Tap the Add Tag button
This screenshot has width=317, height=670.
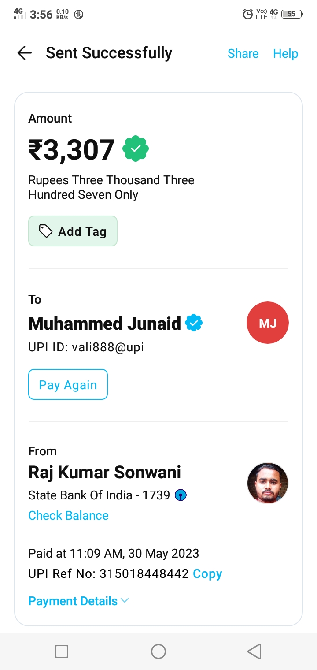click(x=73, y=231)
